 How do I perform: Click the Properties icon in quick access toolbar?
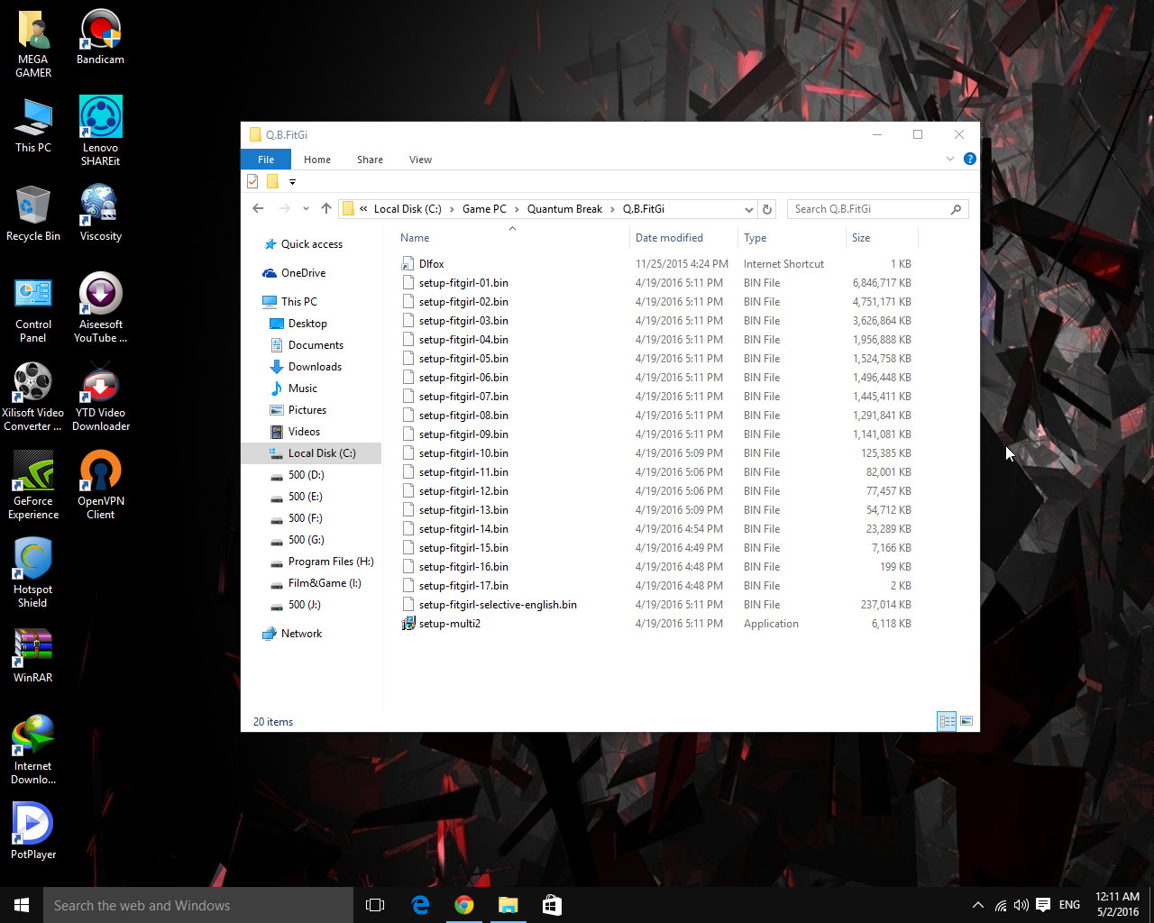252,181
